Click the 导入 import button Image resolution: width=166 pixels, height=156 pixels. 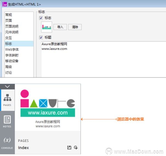pyautogui.click(x=60, y=27)
